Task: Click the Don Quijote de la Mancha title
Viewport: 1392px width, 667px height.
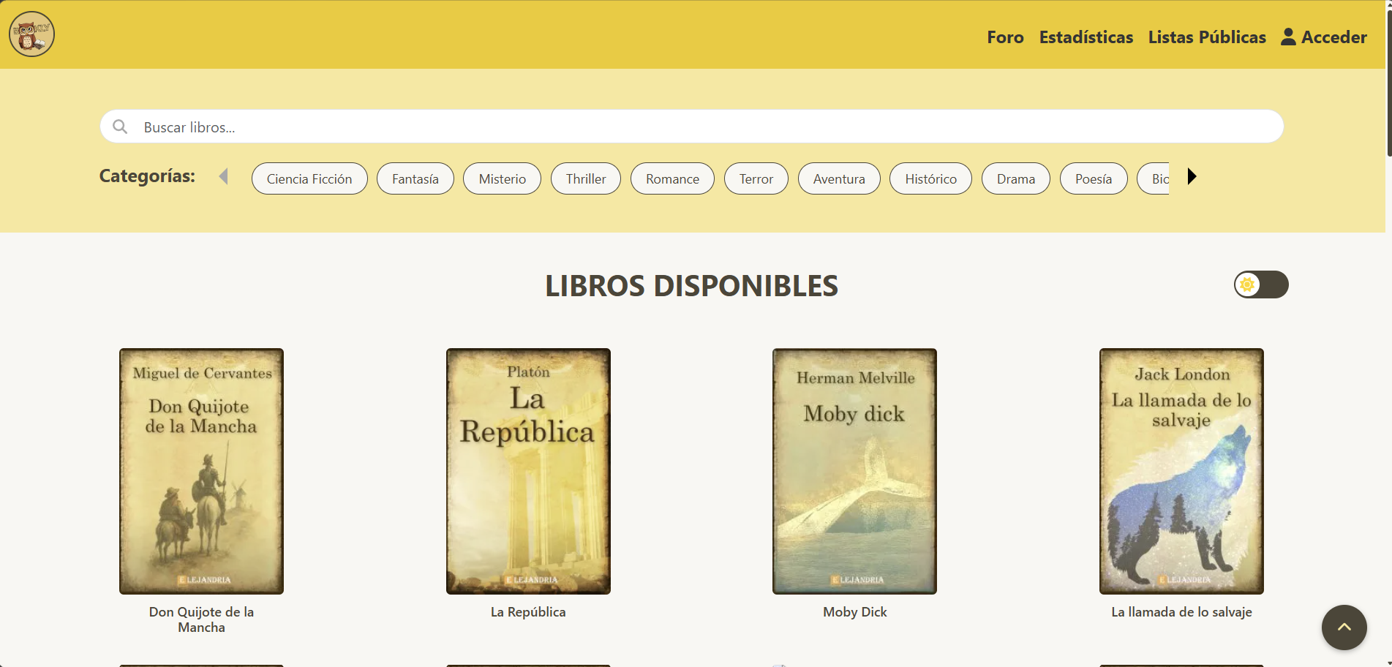Action: coord(201,619)
